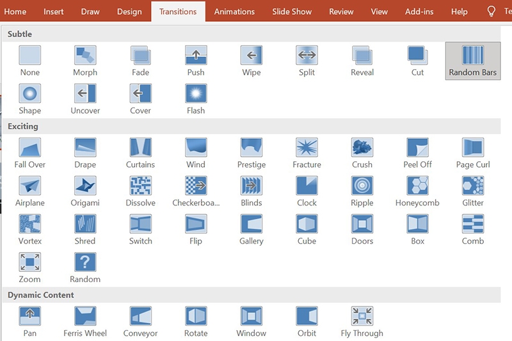512x341 pixels.
Task: Apply the Morph transition
Action: (85, 61)
